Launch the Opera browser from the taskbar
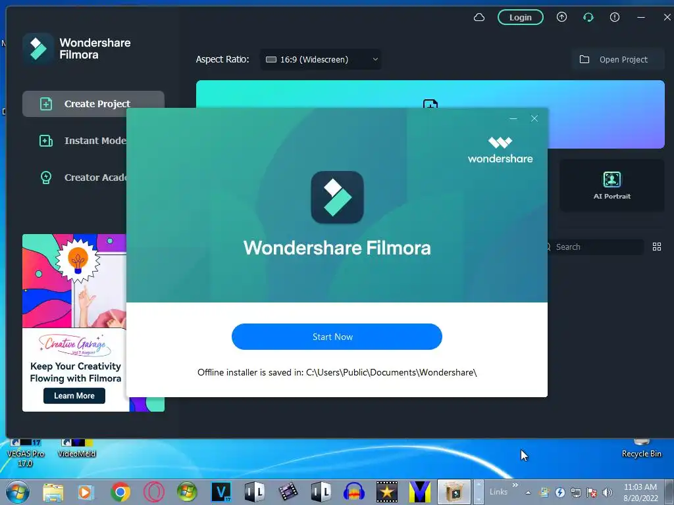This screenshot has height=505, width=674. (153, 492)
